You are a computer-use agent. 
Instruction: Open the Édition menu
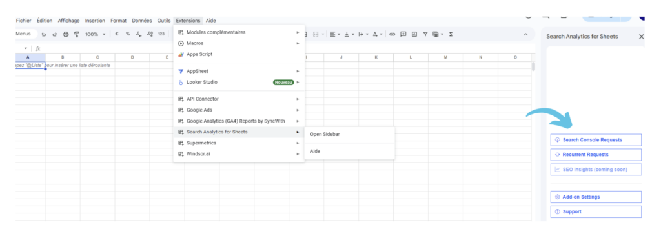[x=45, y=20]
